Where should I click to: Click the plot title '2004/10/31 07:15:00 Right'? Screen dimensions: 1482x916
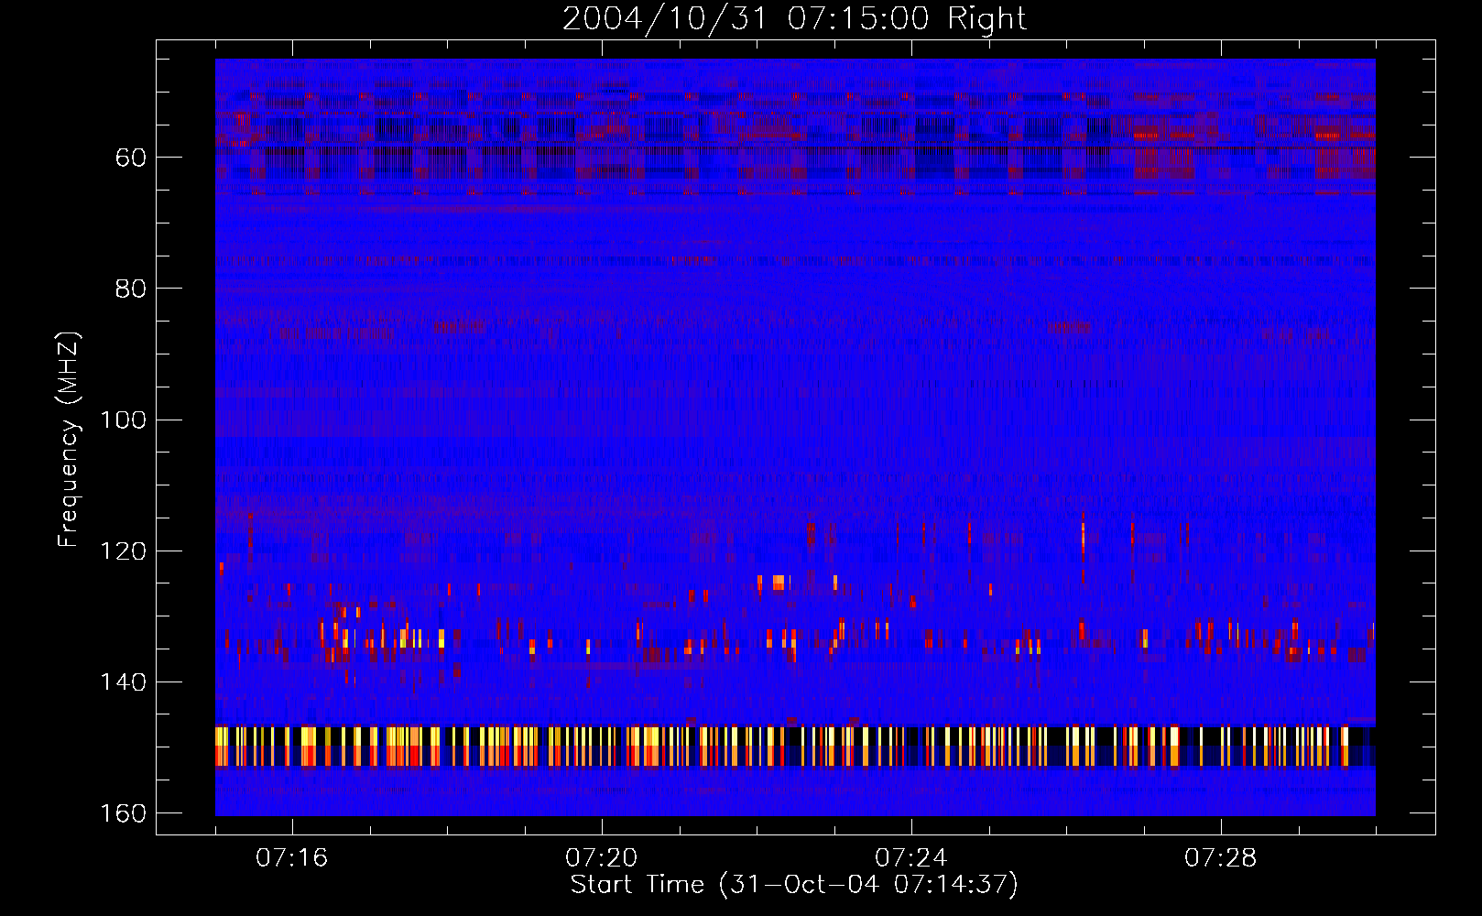point(794,18)
